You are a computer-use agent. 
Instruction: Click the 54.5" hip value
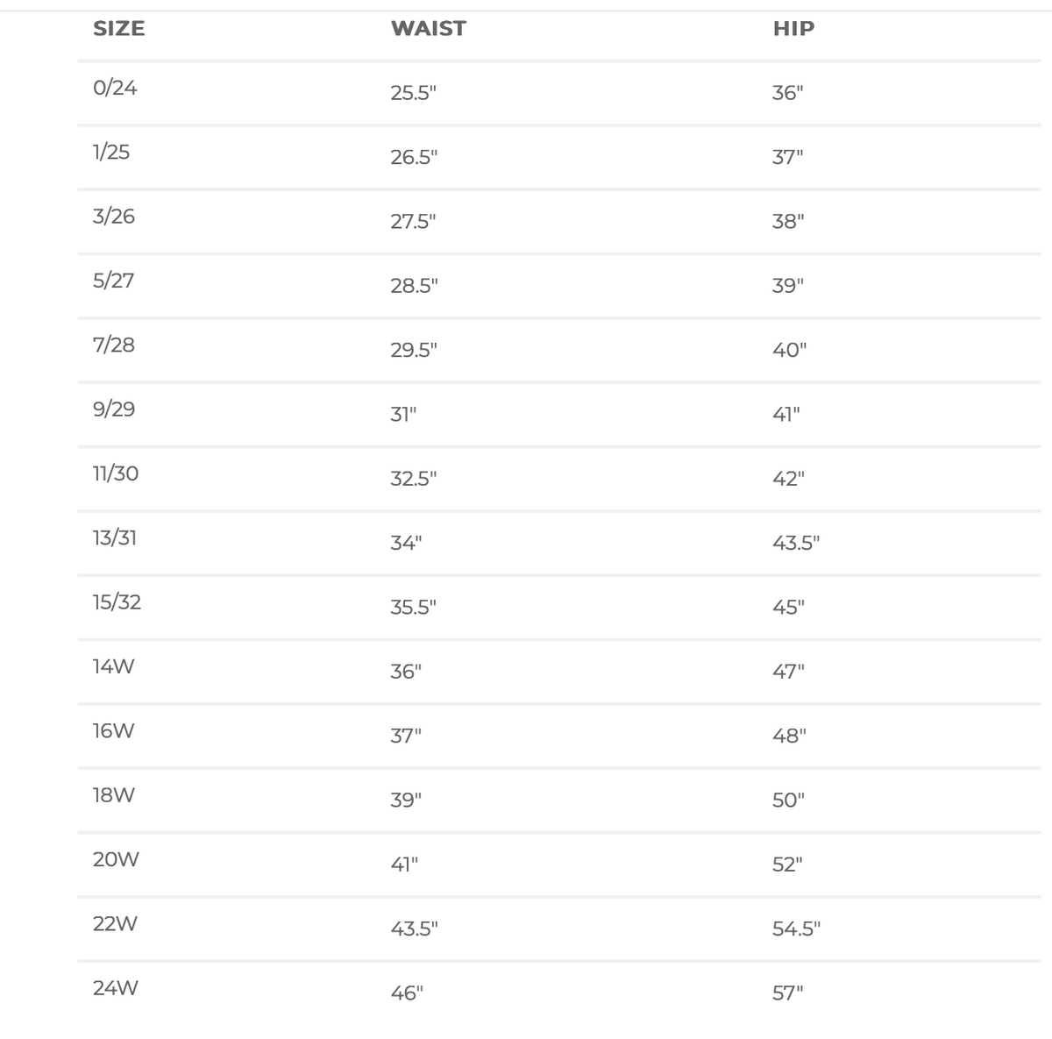796,929
